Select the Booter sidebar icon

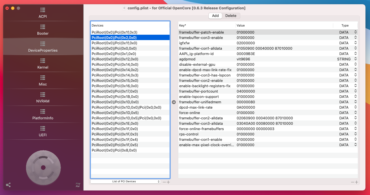point(43,27)
